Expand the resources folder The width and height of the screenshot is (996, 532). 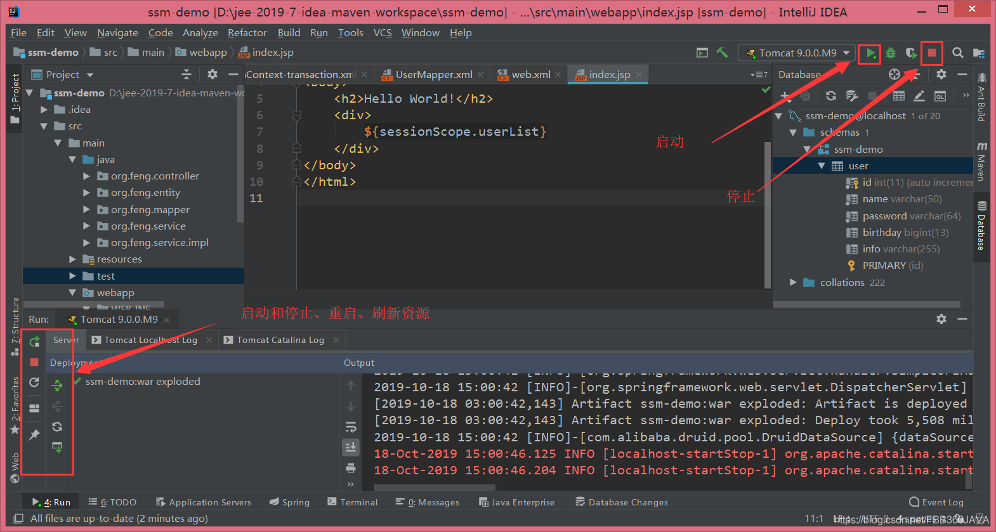[x=72, y=259]
